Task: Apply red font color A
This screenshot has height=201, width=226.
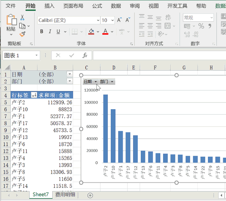Action: pos(105,32)
